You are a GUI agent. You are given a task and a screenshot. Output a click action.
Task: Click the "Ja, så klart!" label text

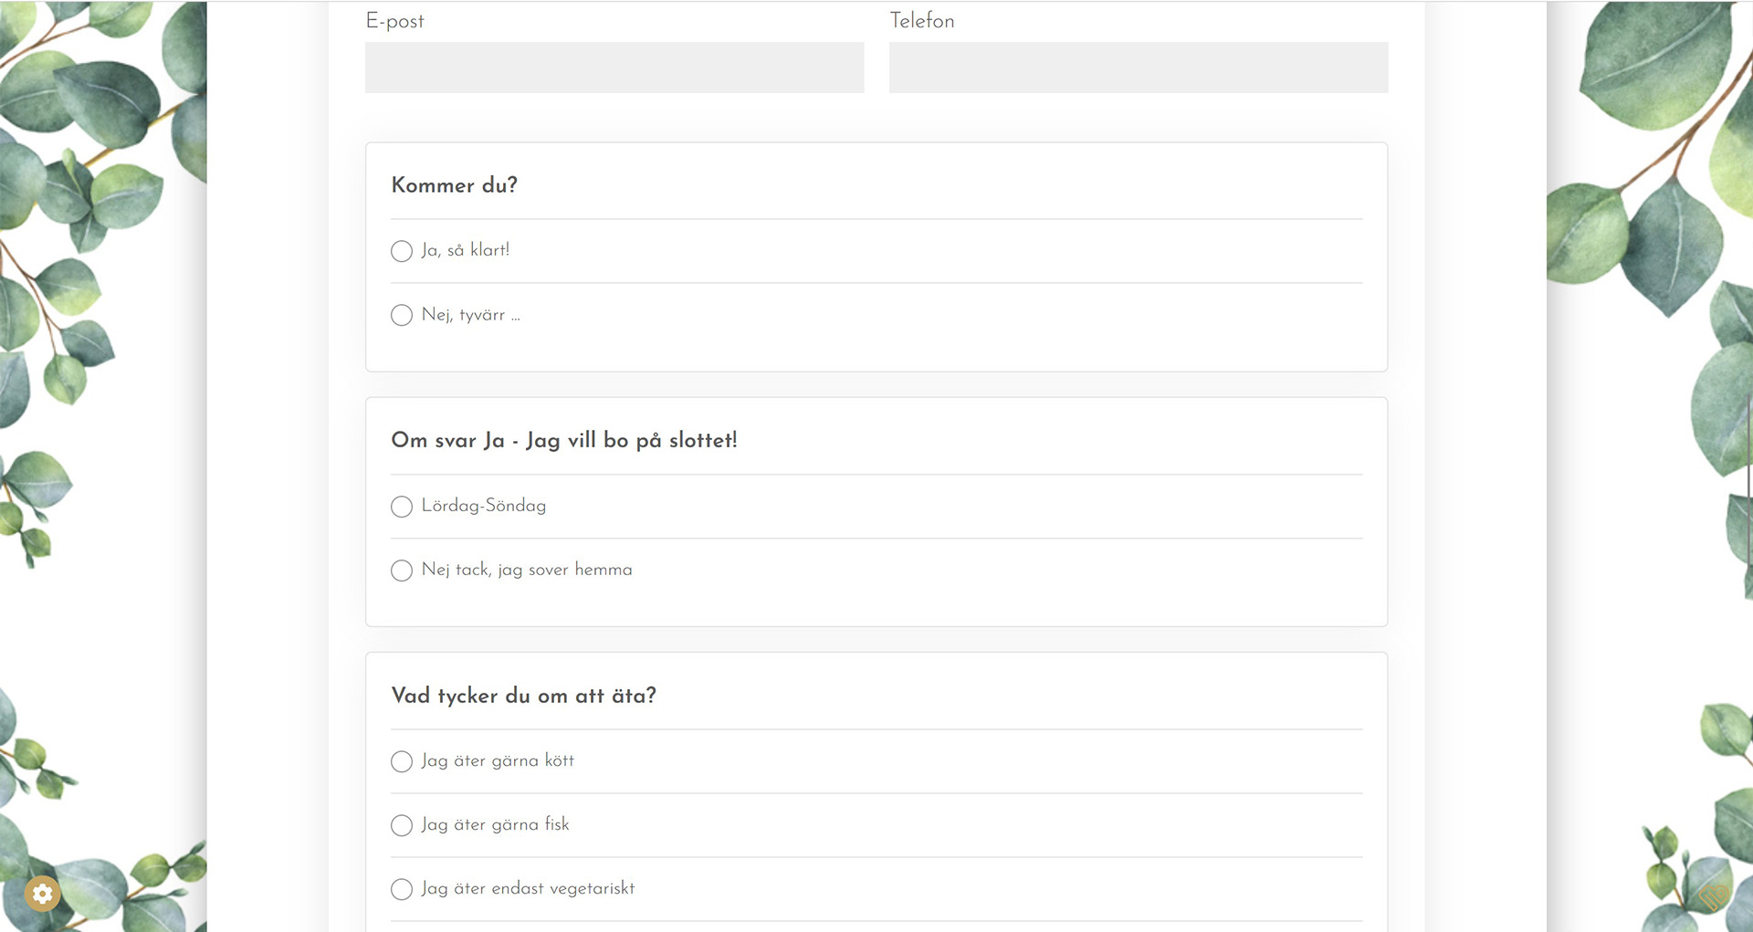pos(466,250)
